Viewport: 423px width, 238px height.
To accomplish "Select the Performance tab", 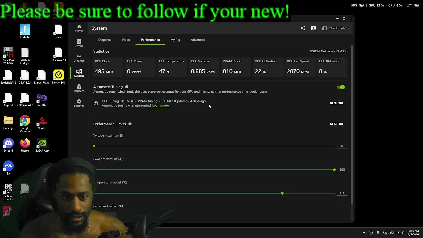I will (150, 40).
